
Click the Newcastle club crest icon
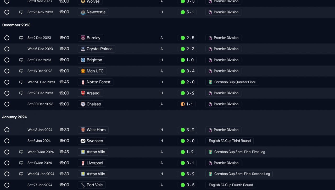(x=83, y=12)
